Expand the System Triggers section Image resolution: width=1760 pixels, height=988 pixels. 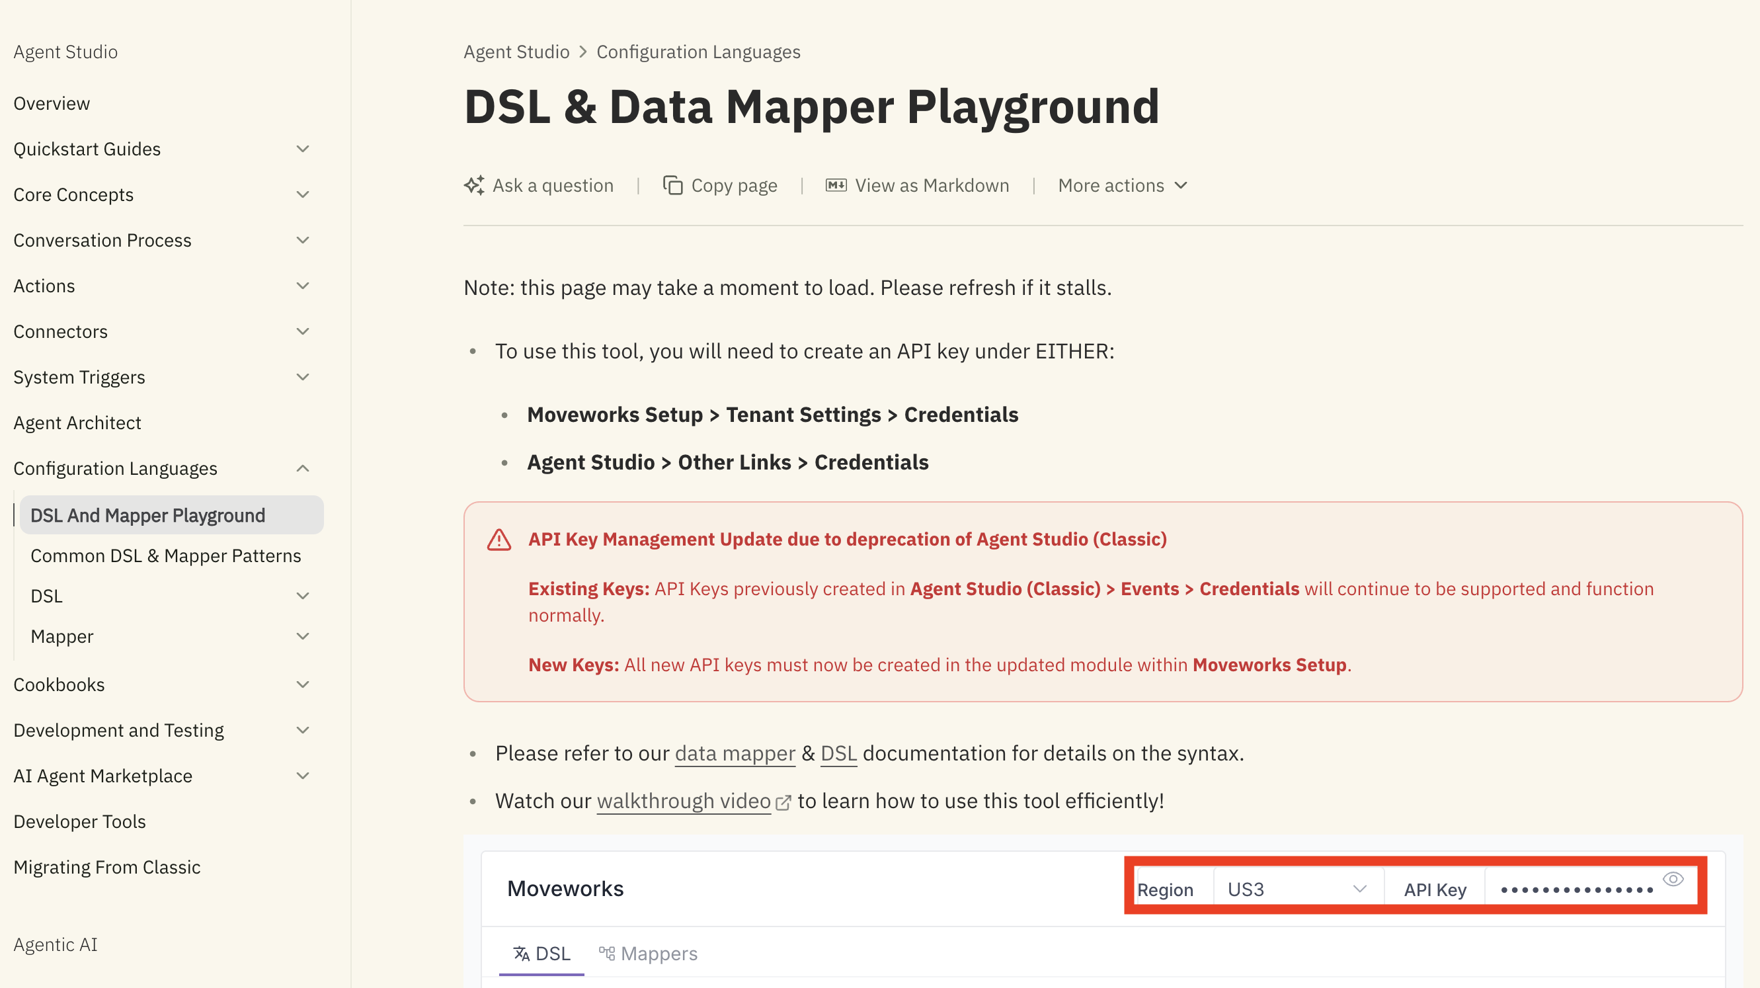pyautogui.click(x=303, y=377)
